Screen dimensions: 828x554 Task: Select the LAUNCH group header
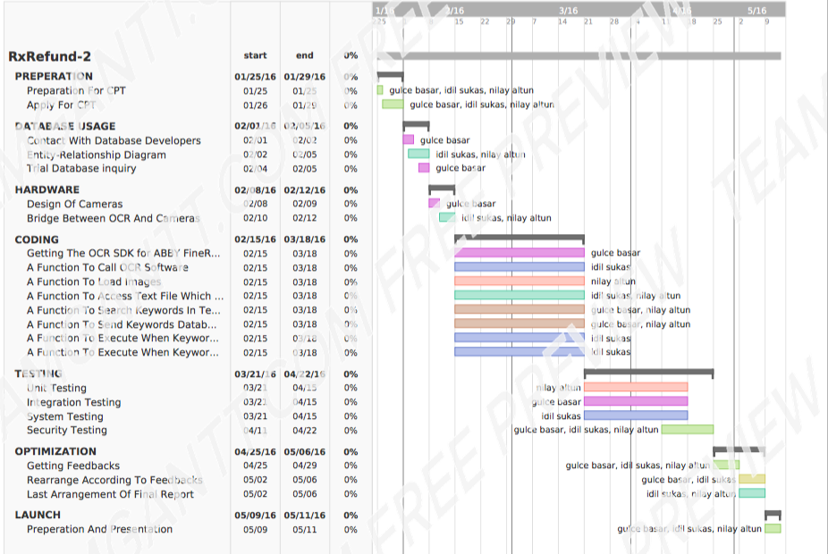(x=38, y=515)
